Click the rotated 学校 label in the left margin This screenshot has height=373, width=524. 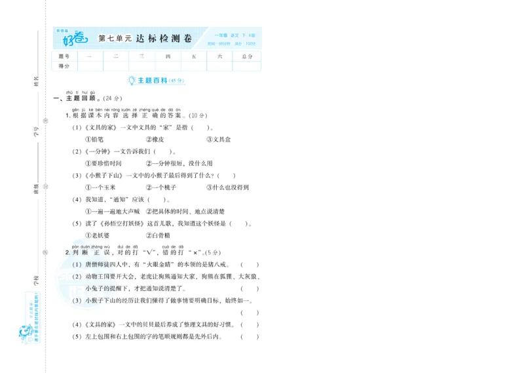coord(37,281)
